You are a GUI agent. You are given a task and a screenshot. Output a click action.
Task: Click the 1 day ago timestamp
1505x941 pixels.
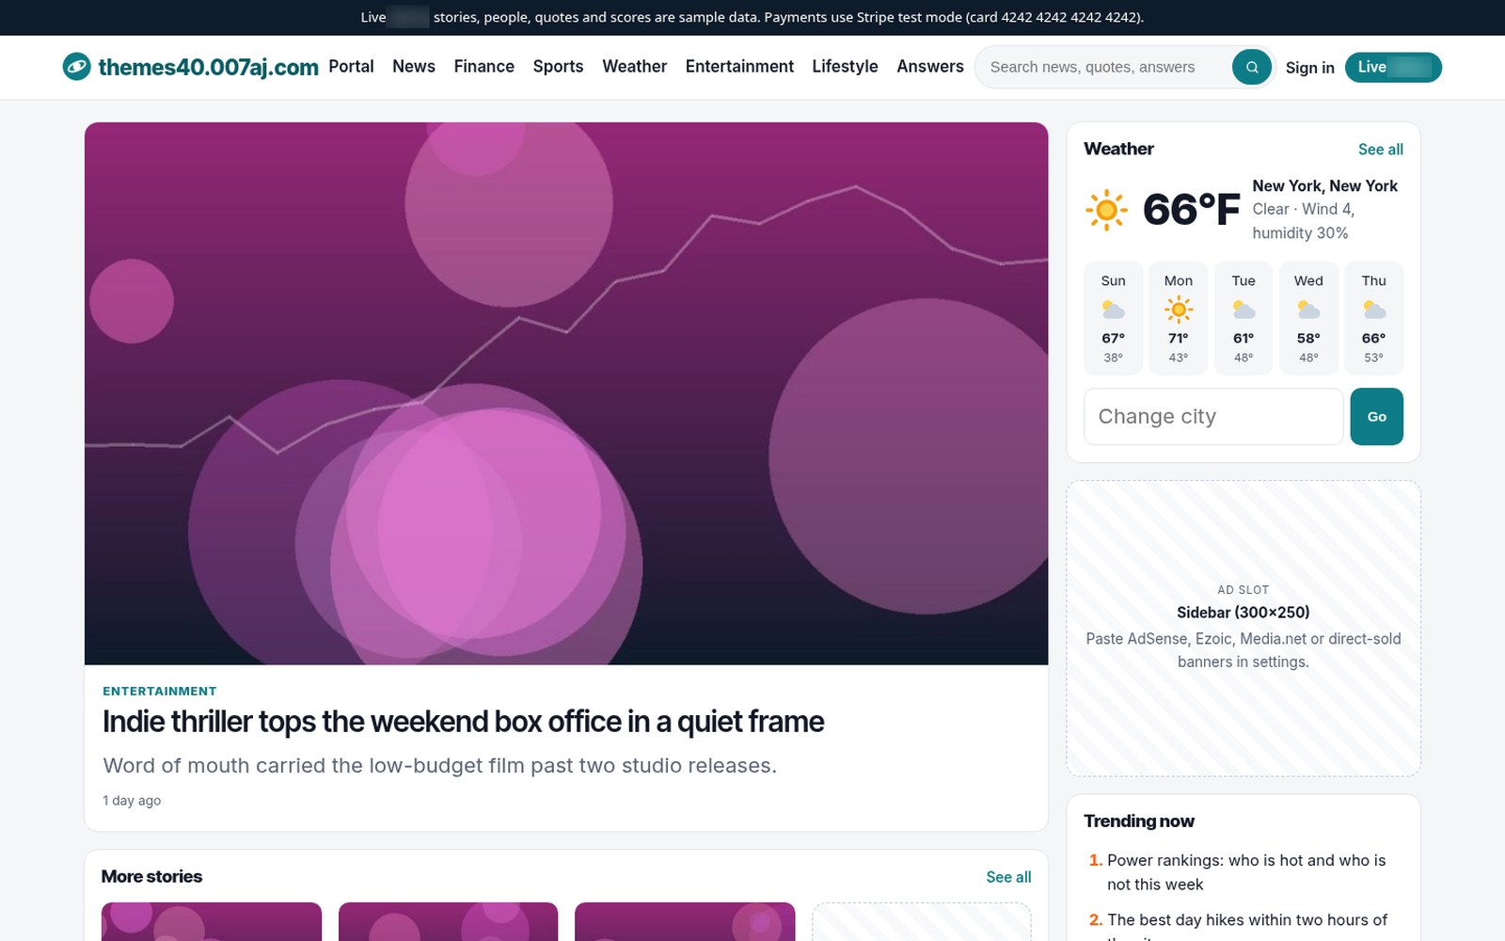tap(132, 801)
